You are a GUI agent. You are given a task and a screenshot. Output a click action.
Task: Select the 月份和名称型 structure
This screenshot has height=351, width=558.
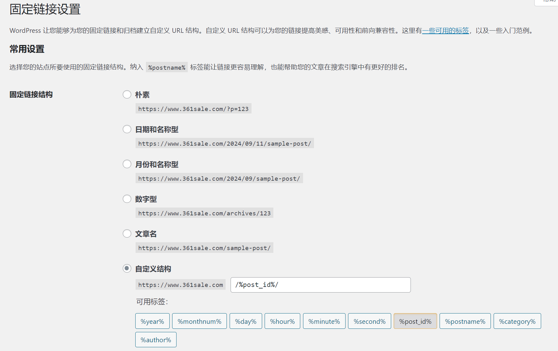(x=127, y=164)
